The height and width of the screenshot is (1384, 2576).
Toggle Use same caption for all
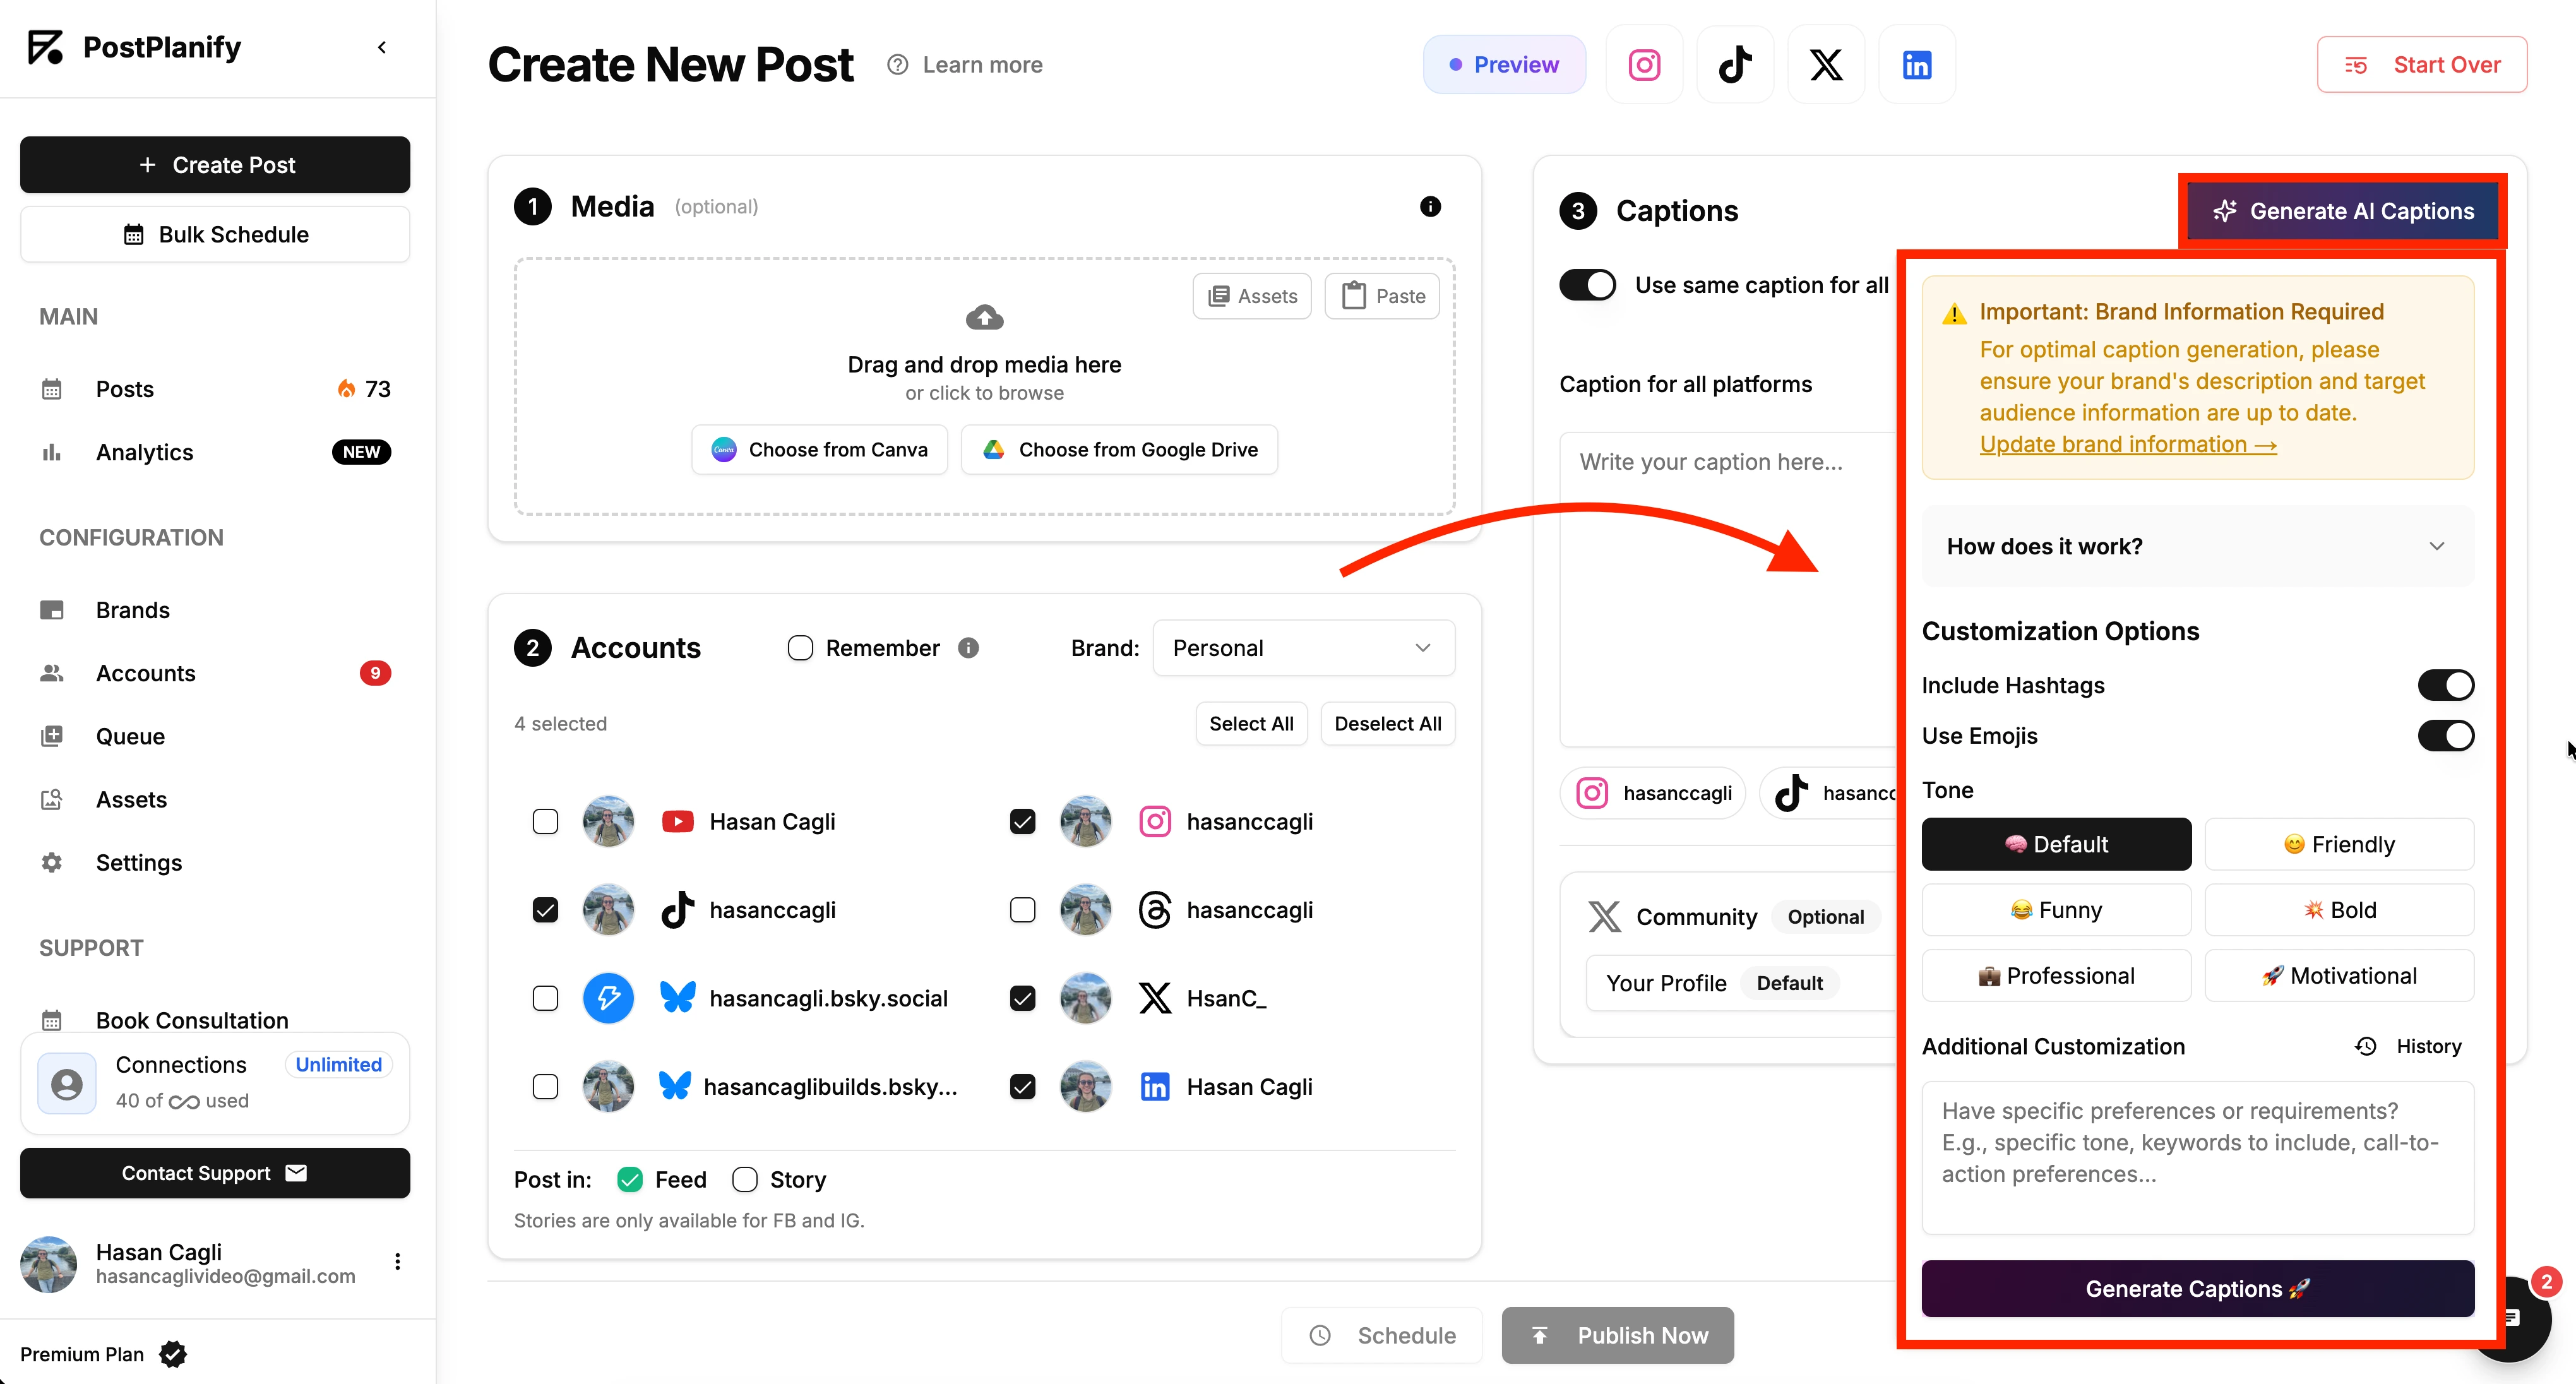coord(1587,285)
